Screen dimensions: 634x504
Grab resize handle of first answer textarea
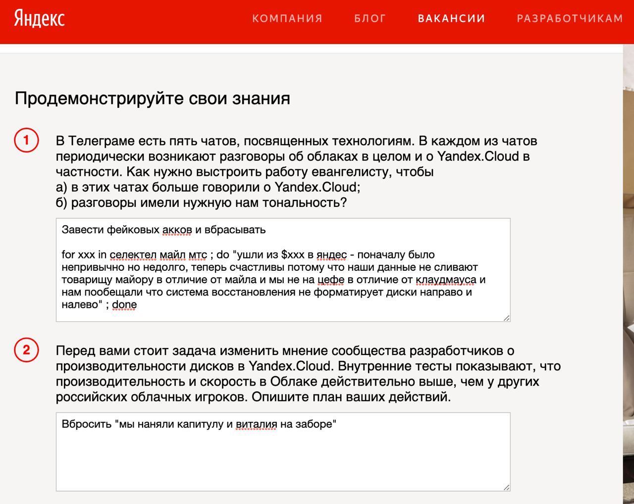506,318
